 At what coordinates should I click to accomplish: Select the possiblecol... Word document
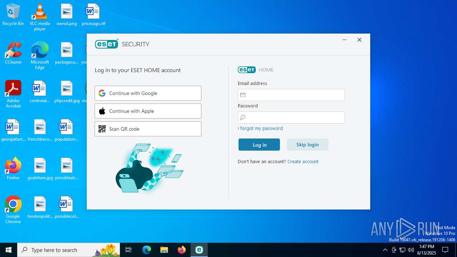[67, 208]
